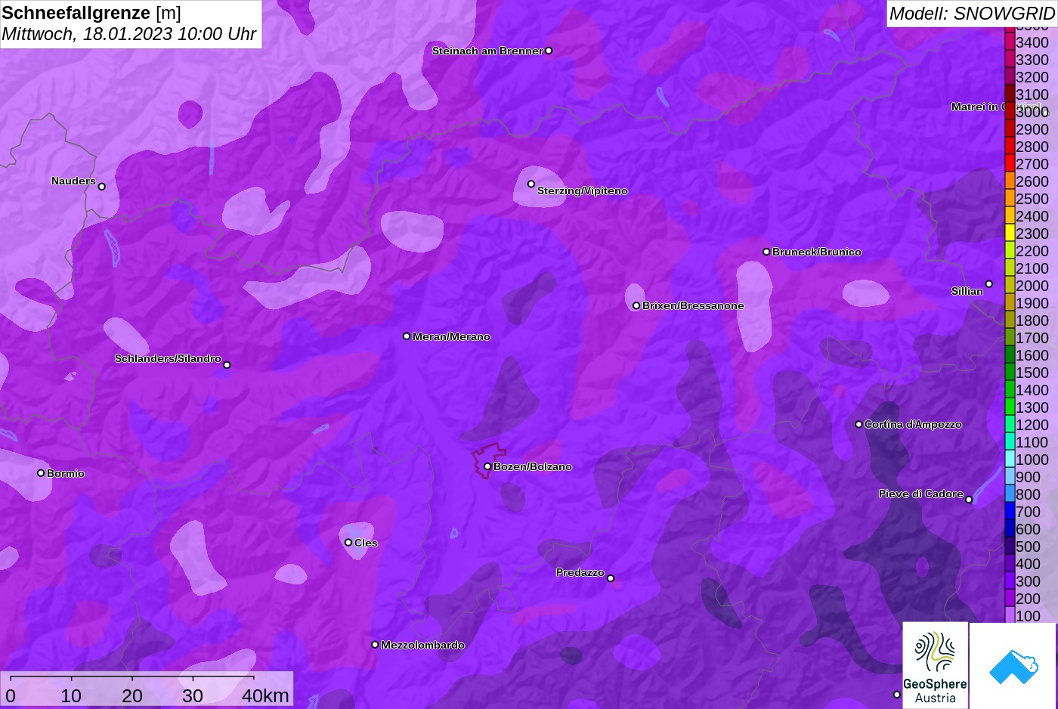This screenshot has height=709, width=1058.
Task: Click the 'Nauders' label text
Action: (73, 181)
